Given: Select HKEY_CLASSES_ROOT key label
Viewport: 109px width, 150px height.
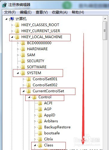Looking at the screenshot, I should [40, 25].
